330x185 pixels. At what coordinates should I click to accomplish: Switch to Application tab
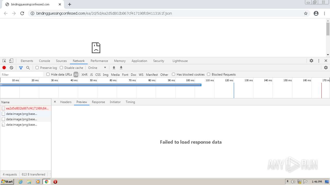tap(139, 61)
